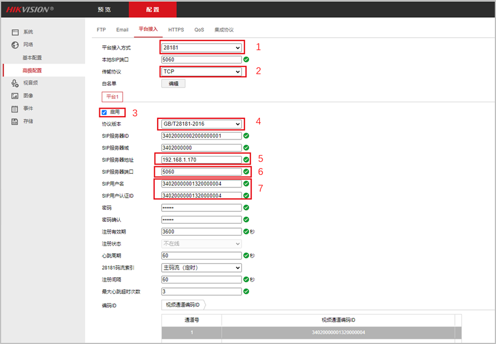Select the 视频通道编码ID tab
This screenshot has width=496, height=344.
(x=183, y=305)
